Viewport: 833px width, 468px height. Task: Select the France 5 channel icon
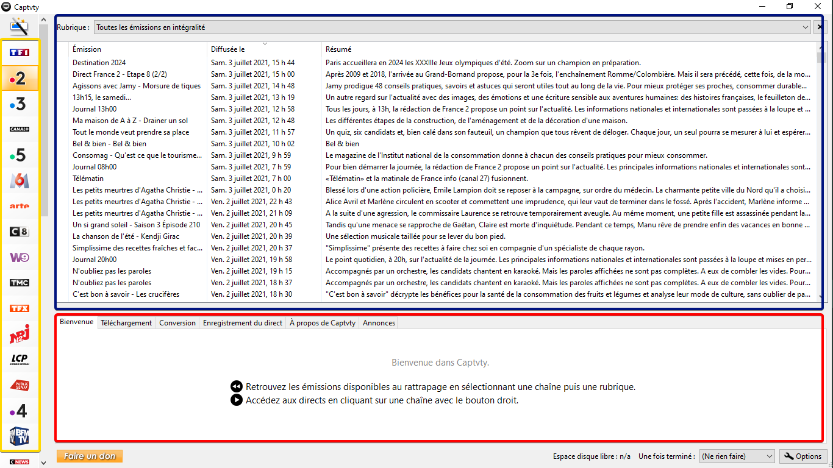click(20, 155)
